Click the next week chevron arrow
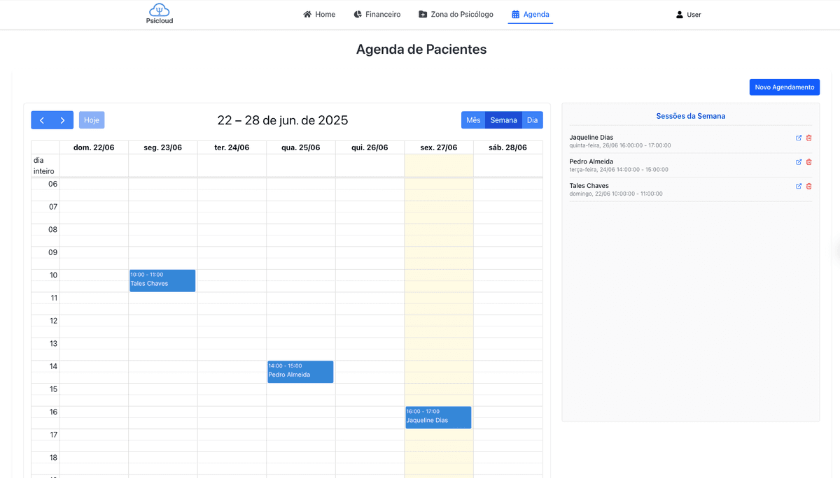The height and width of the screenshot is (478, 840). [62, 119]
